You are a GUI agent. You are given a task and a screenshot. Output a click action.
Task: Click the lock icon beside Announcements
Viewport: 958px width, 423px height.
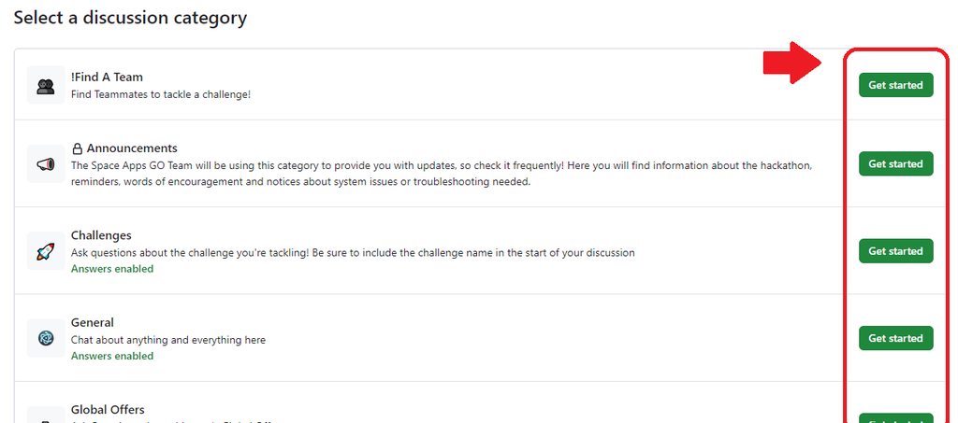[78, 148]
